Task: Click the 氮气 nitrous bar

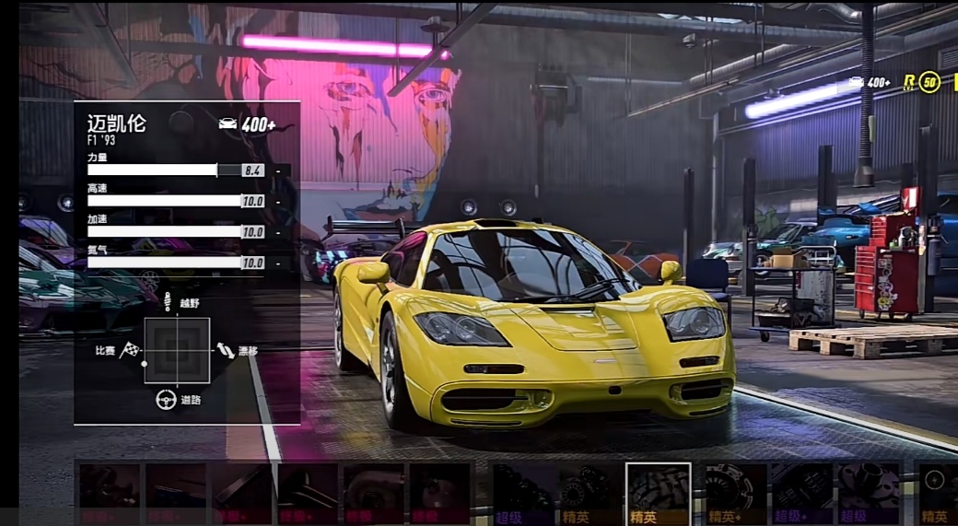Action: coord(176,263)
